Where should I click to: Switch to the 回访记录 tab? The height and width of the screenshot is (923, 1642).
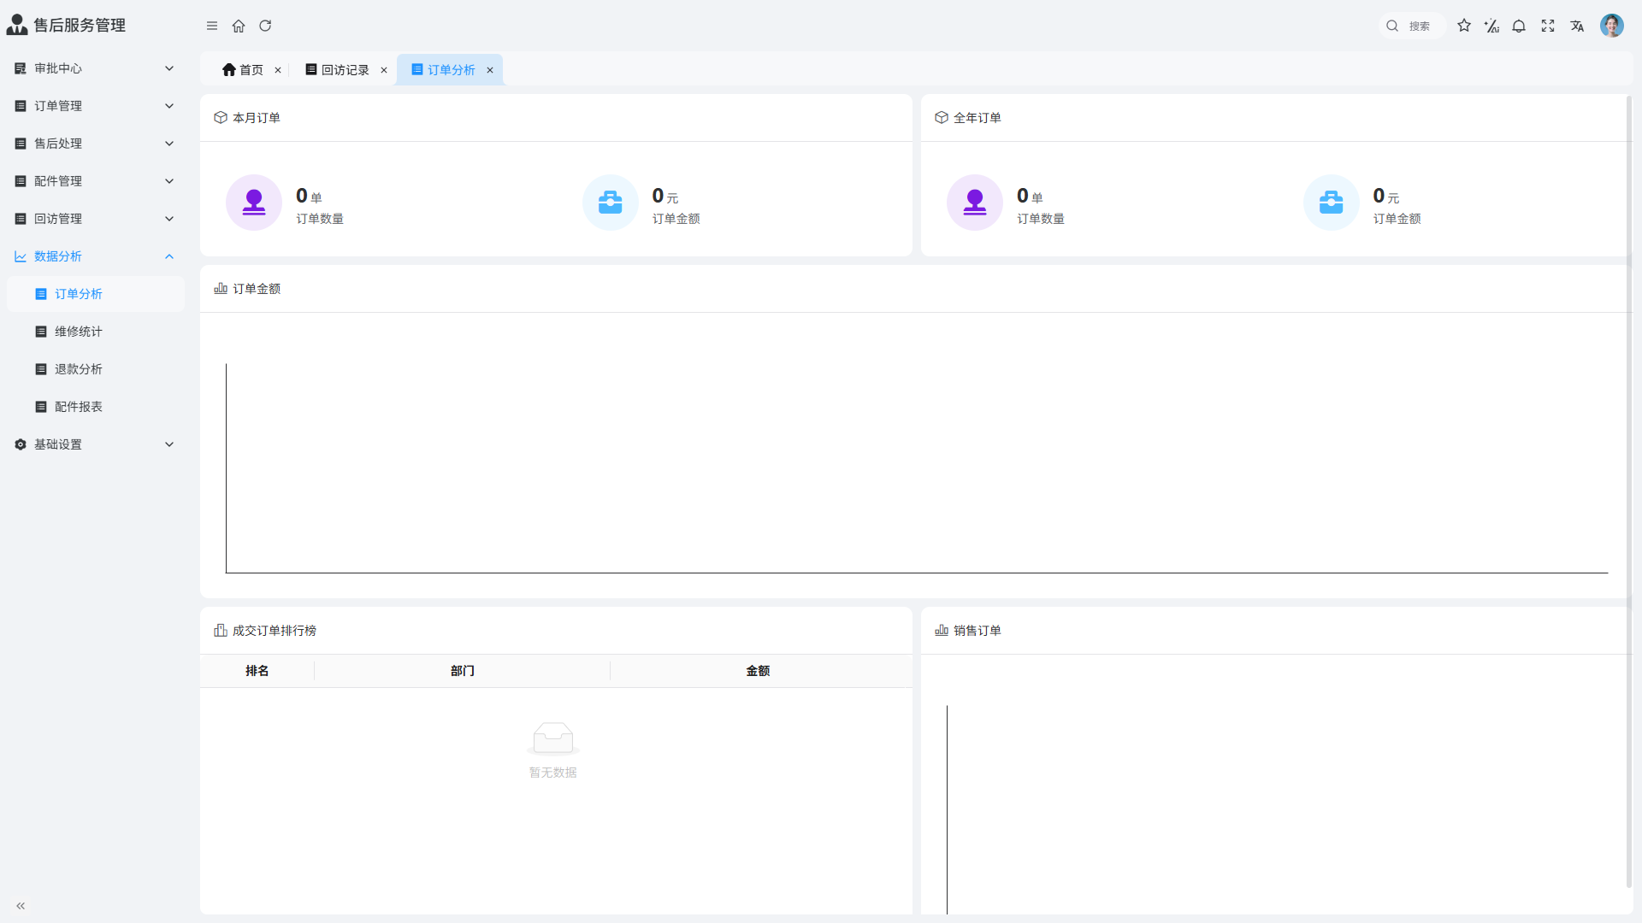pos(338,70)
